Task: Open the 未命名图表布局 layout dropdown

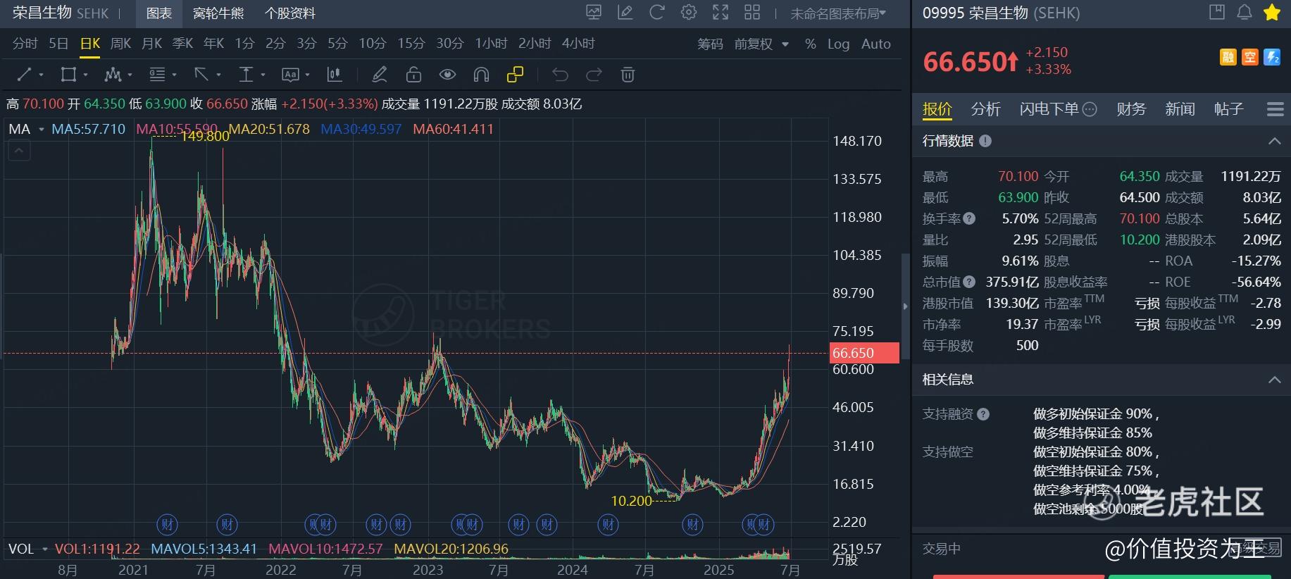Action: (838, 13)
